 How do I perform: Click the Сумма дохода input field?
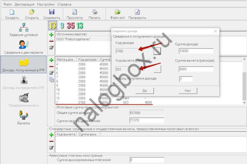(196, 51)
